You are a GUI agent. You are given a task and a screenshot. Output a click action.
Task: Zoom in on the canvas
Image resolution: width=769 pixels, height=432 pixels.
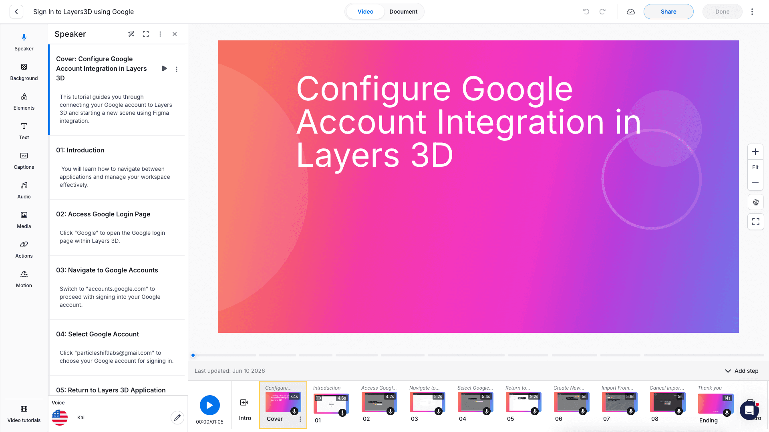(x=755, y=152)
